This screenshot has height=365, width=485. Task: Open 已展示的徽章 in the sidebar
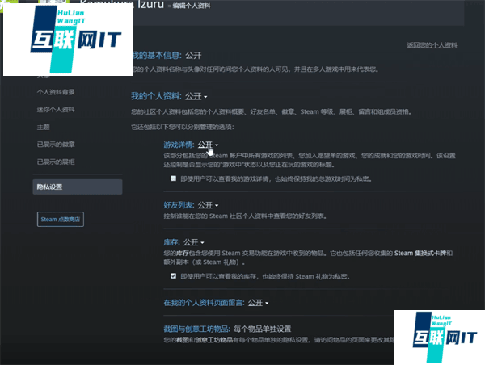tap(56, 144)
